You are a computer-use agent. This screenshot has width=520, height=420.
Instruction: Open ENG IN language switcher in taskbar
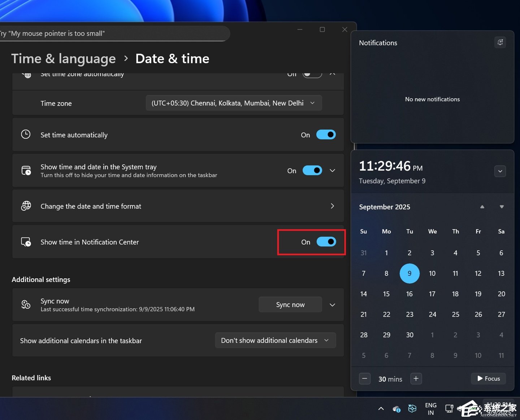coord(431,409)
